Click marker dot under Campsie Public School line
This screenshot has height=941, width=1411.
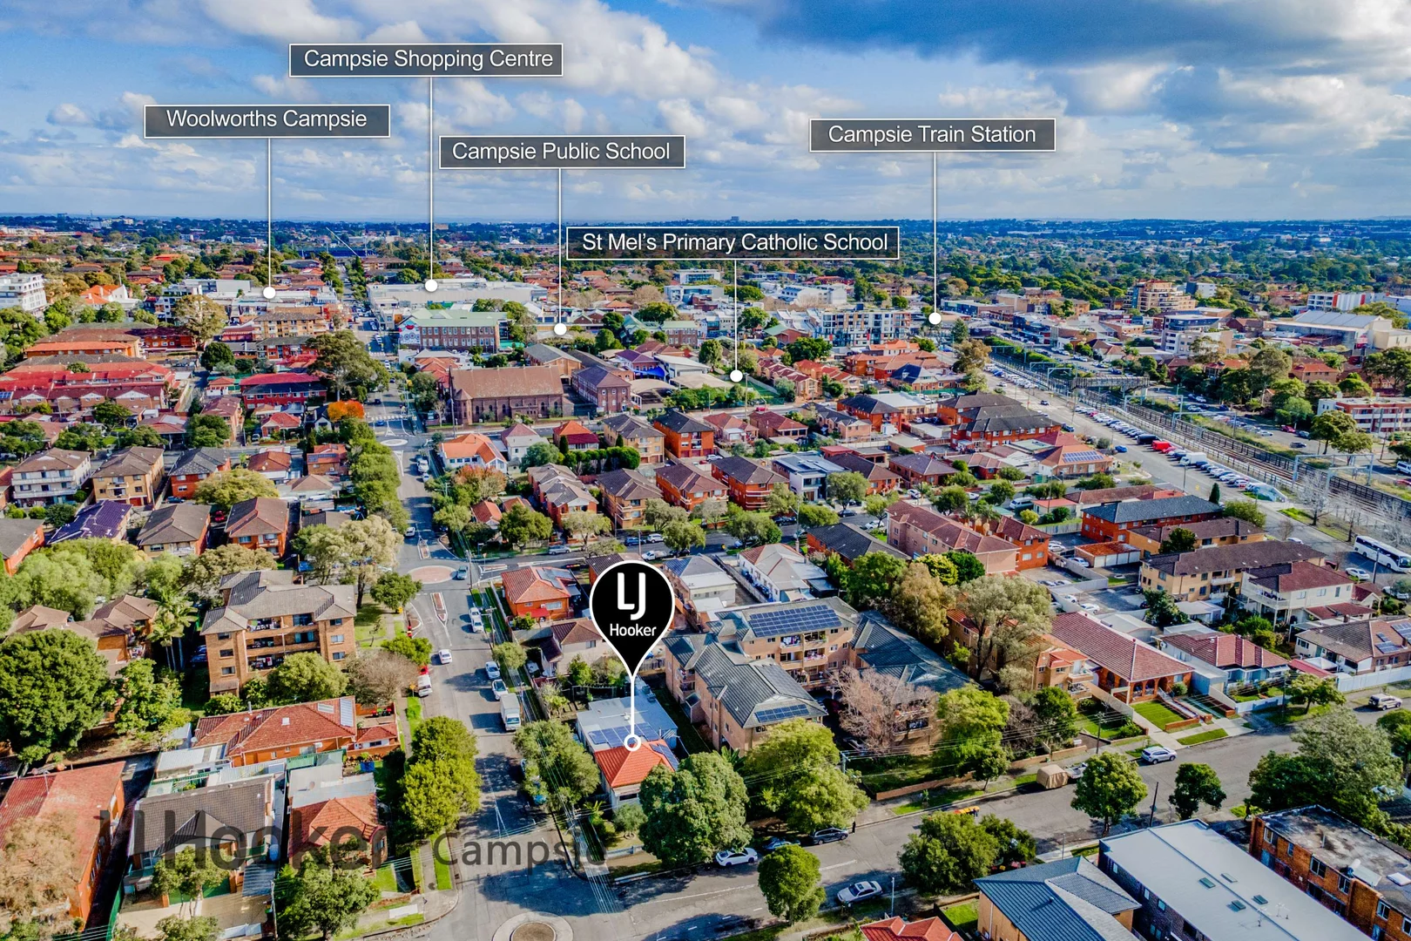point(560,329)
